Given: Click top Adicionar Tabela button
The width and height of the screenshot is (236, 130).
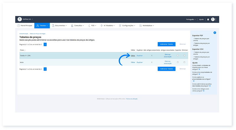Looking at the screenshot, I should pyautogui.click(x=166, y=44).
